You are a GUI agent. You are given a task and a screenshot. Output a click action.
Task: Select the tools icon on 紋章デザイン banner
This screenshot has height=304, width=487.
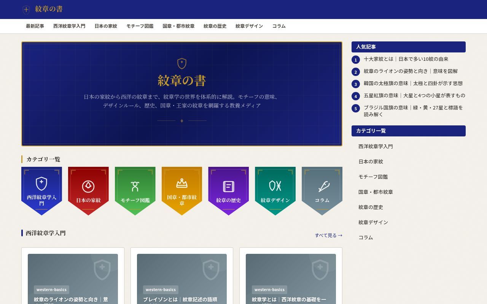pos(275,186)
